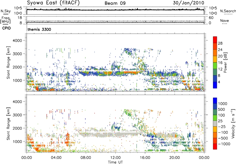
Task: Click the left '10^5' noise axis value
Action: [18, 8]
